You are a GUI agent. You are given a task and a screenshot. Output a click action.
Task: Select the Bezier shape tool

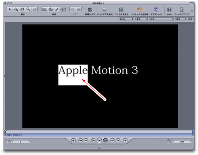point(51,9)
